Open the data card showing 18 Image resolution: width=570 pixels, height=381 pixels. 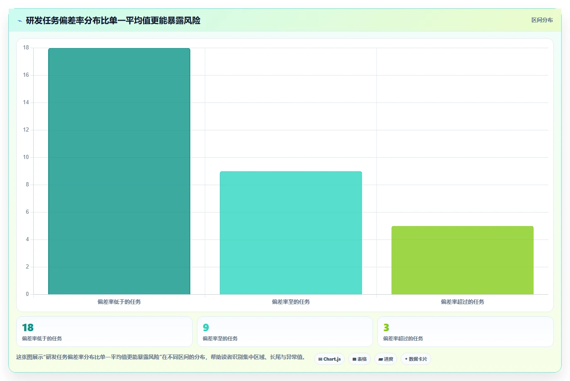pos(104,332)
